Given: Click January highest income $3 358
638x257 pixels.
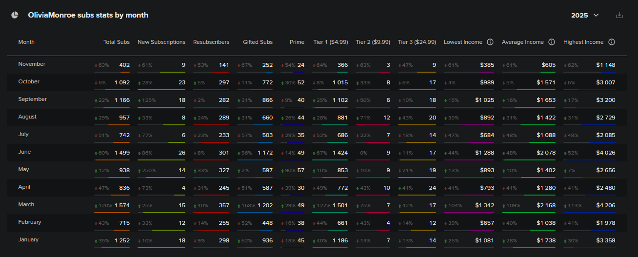Looking at the screenshot, I should click(x=606, y=240).
